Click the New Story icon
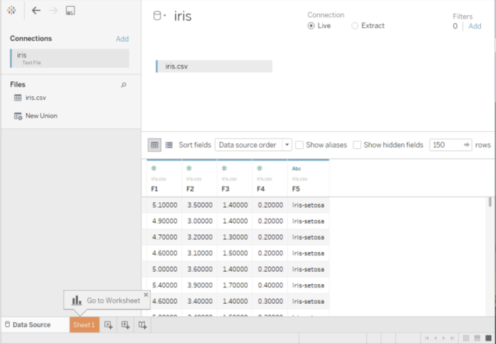The image size is (496, 344). [143, 325]
